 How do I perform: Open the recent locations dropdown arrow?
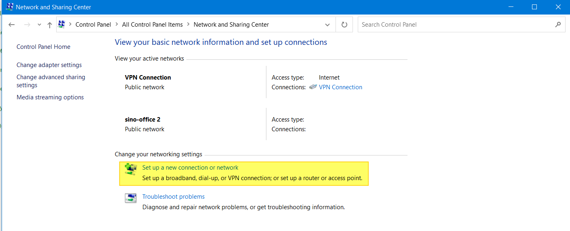coord(39,25)
